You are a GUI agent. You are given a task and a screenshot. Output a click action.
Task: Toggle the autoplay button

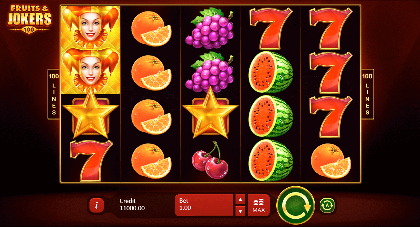pyautogui.click(x=327, y=205)
